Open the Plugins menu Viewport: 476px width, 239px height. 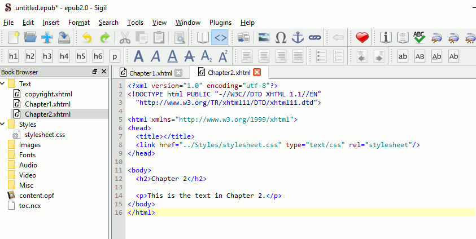[x=220, y=23]
